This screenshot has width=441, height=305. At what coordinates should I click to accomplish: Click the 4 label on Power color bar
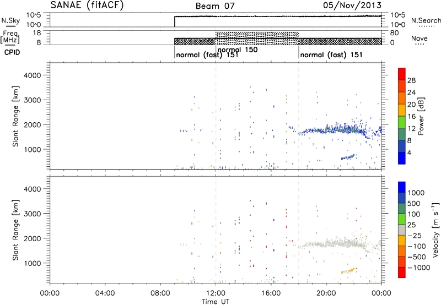pyautogui.click(x=409, y=153)
